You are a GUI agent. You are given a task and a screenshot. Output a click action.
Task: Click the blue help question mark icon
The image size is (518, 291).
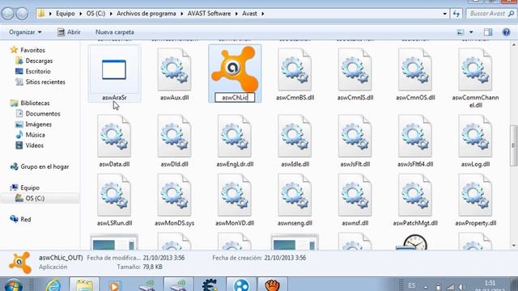(x=506, y=32)
